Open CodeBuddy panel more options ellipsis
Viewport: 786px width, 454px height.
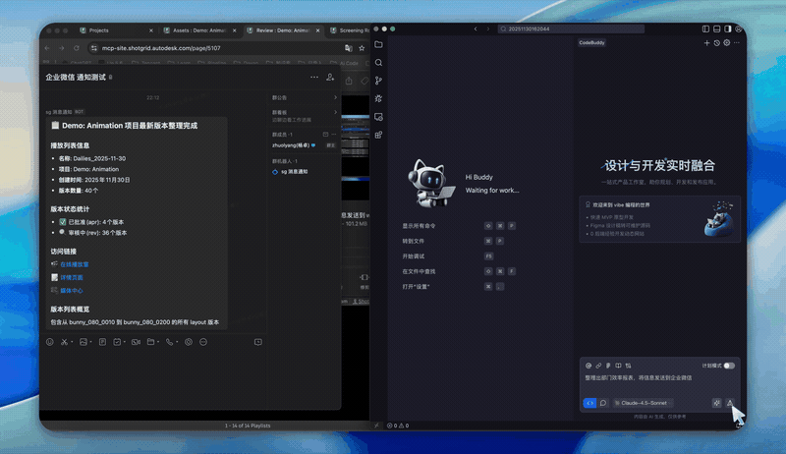(x=736, y=43)
